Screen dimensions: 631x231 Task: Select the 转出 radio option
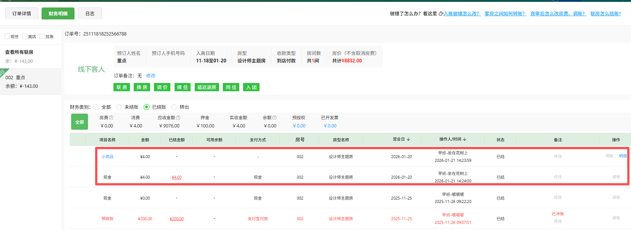pyautogui.click(x=174, y=107)
